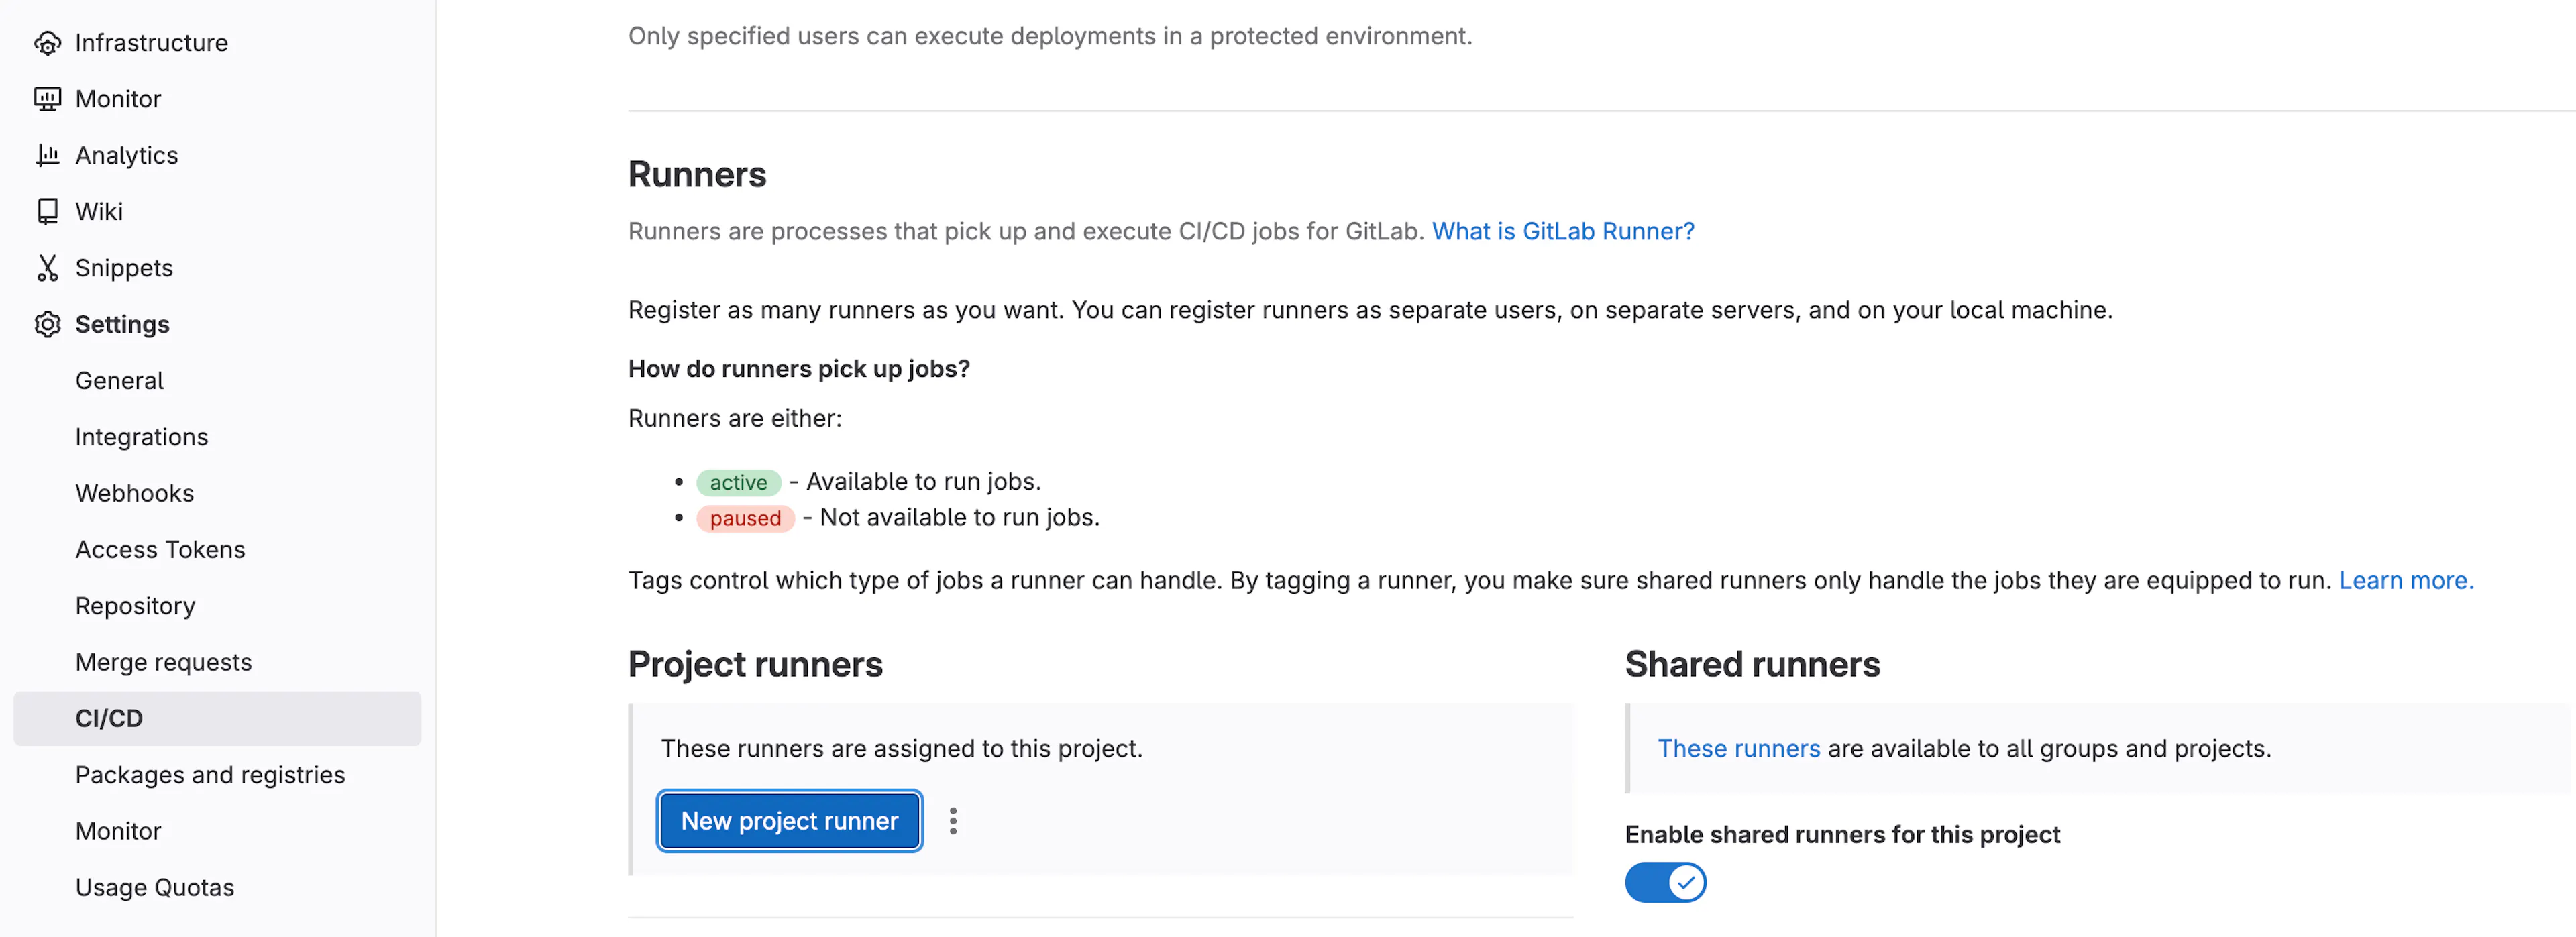2576x937 pixels.
Task: Select Webhooks in the settings list
Action: coord(134,492)
